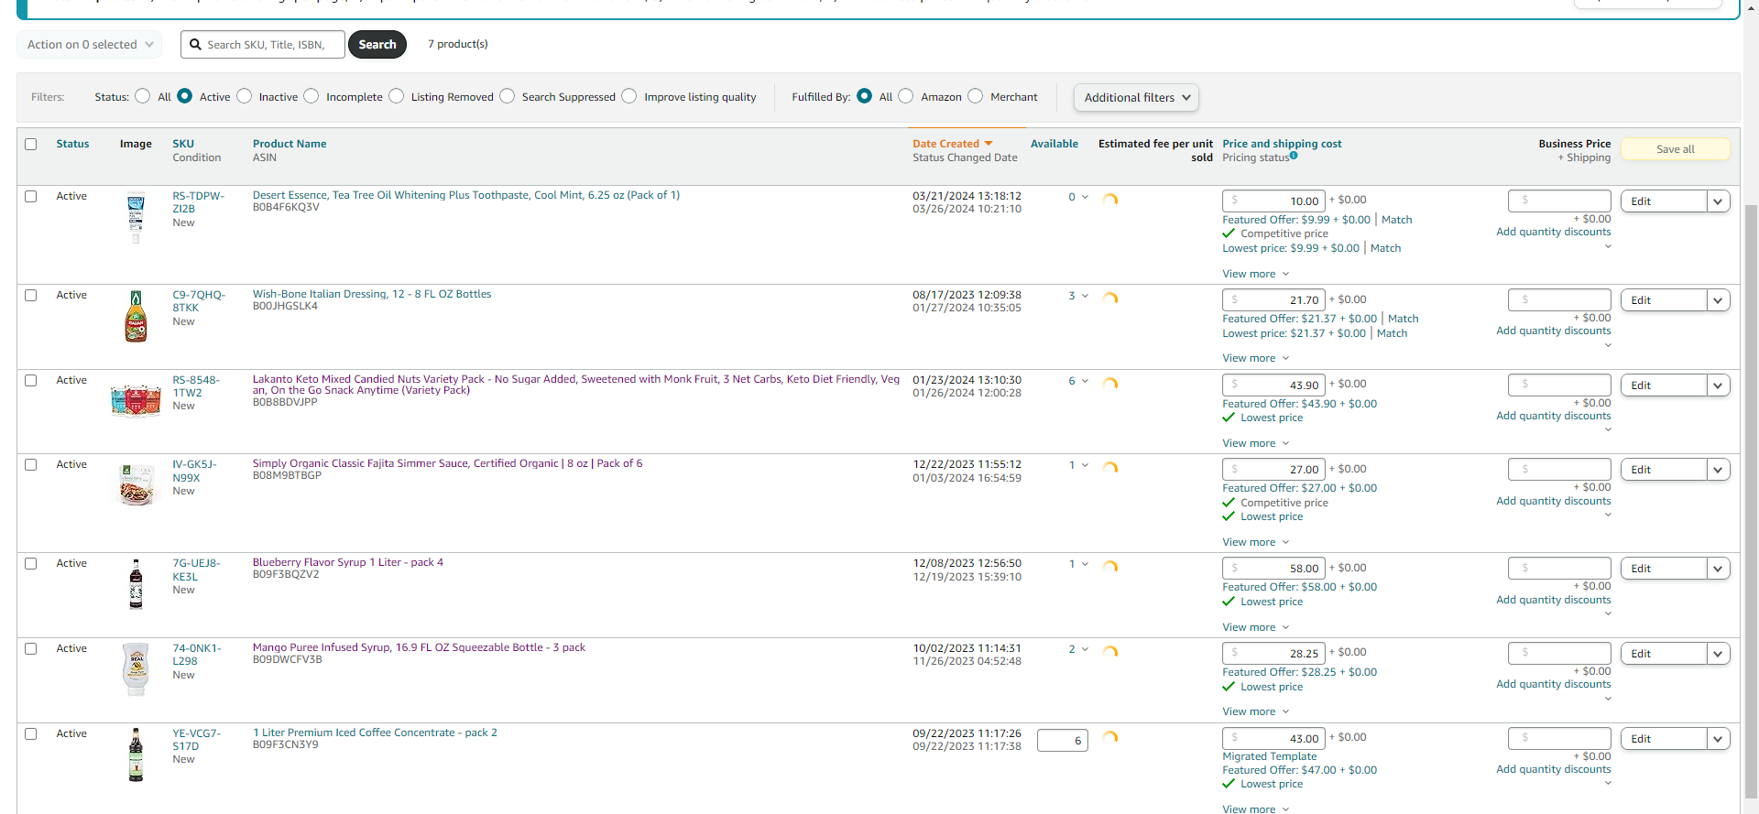The height and width of the screenshot is (814, 1759).
Task: Open Edit dropdown arrow for Iced Coffee Concentrate
Action: coord(1718,739)
